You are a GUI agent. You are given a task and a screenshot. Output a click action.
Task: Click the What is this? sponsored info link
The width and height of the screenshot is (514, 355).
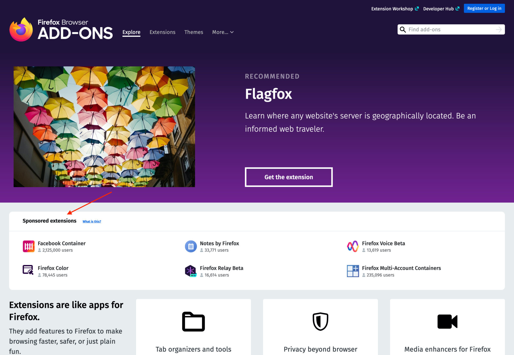(x=92, y=221)
